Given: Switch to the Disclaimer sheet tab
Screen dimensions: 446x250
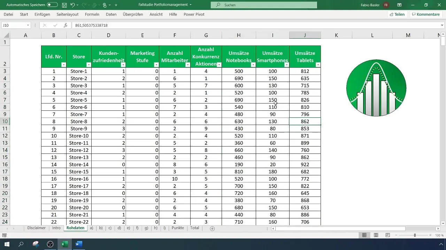Looking at the screenshot, I should [37, 228].
